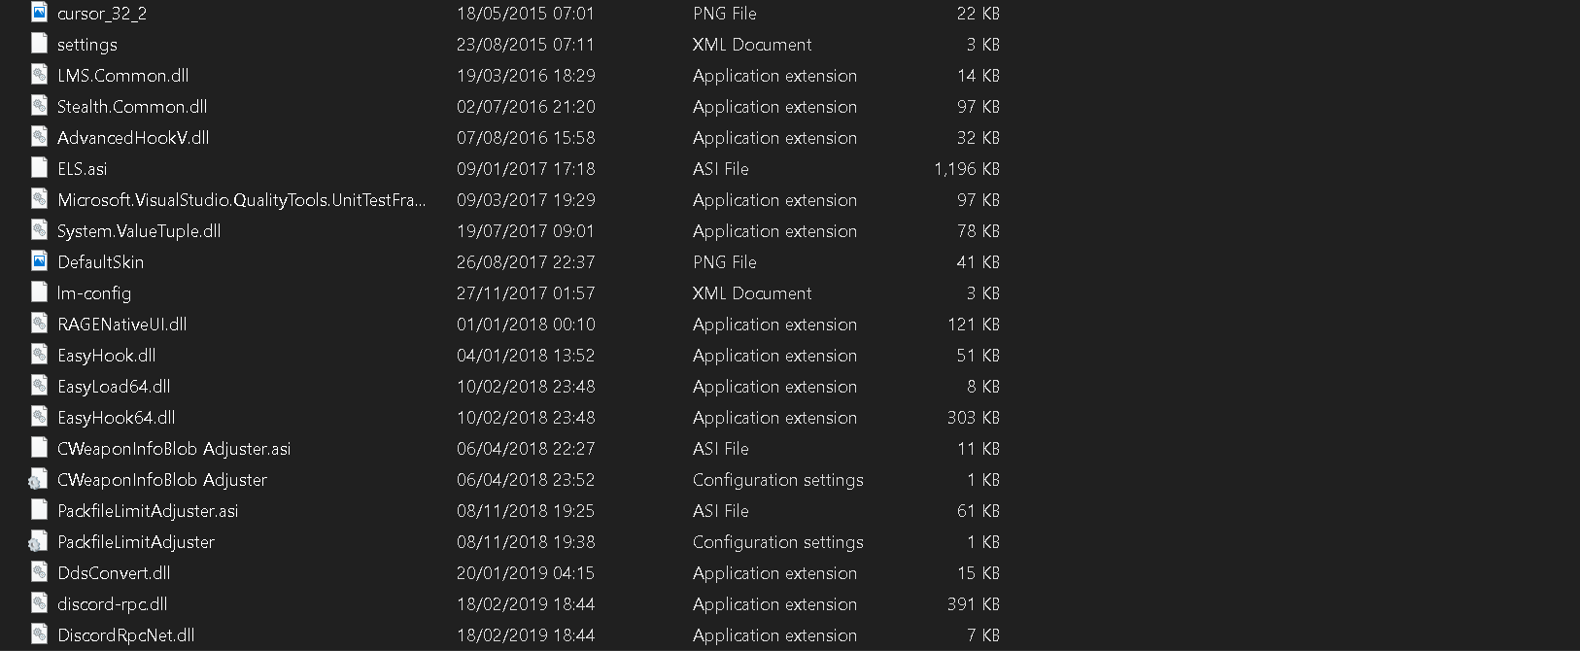Select the LMS.Common.dll file name

[x=122, y=76]
